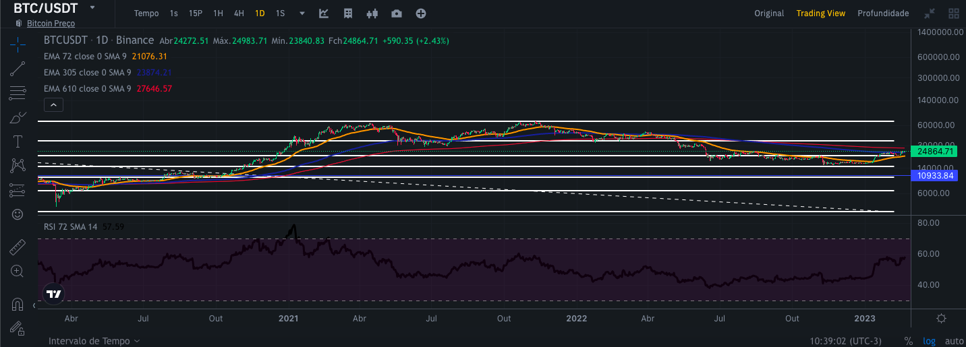Click current price label 24864.71
Image resolution: width=966 pixels, height=347 pixels.
click(x=934, y=152)
